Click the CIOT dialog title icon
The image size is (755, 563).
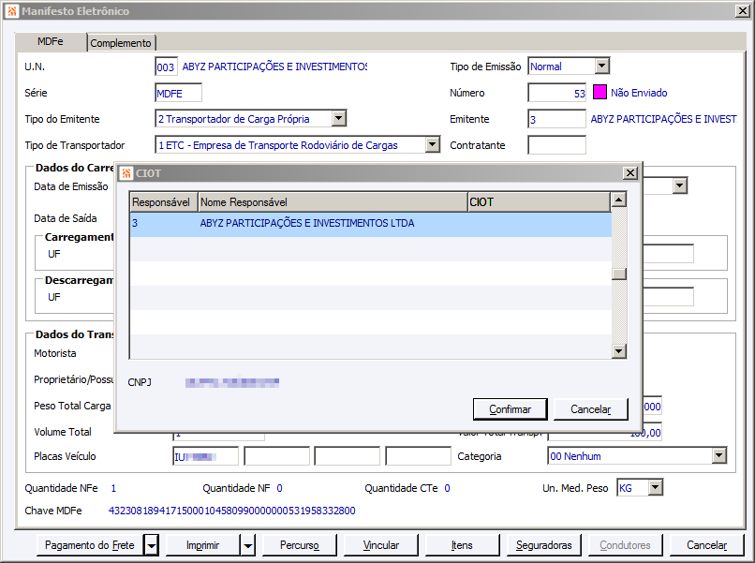point(126,173)
